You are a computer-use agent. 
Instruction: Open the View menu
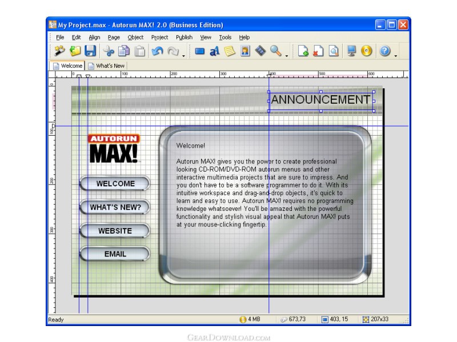point(206,38)
